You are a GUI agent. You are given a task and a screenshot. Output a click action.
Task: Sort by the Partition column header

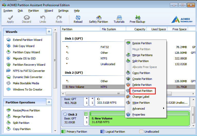[x=80, y=29]
